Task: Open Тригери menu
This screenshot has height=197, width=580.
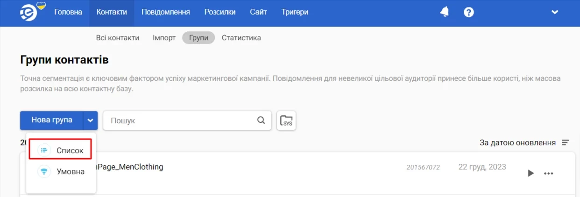Action: pos(295,12)
